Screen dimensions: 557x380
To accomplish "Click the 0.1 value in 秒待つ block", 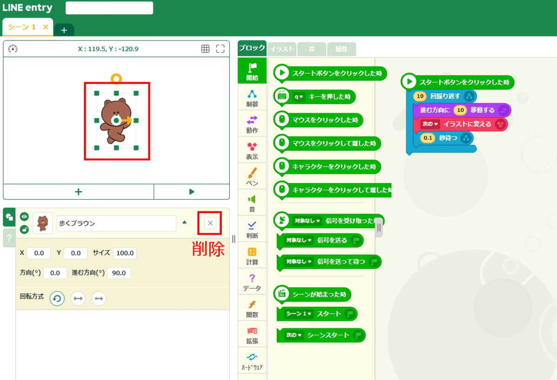I will (427, 138).
